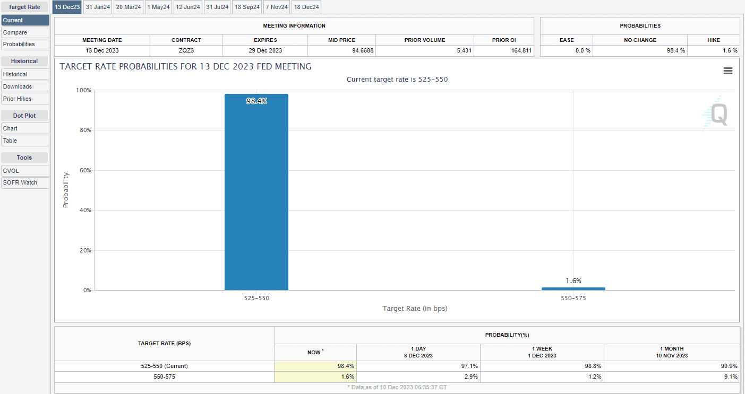Launch the CVOL tool
745x394 pixels.
point(25,170)
